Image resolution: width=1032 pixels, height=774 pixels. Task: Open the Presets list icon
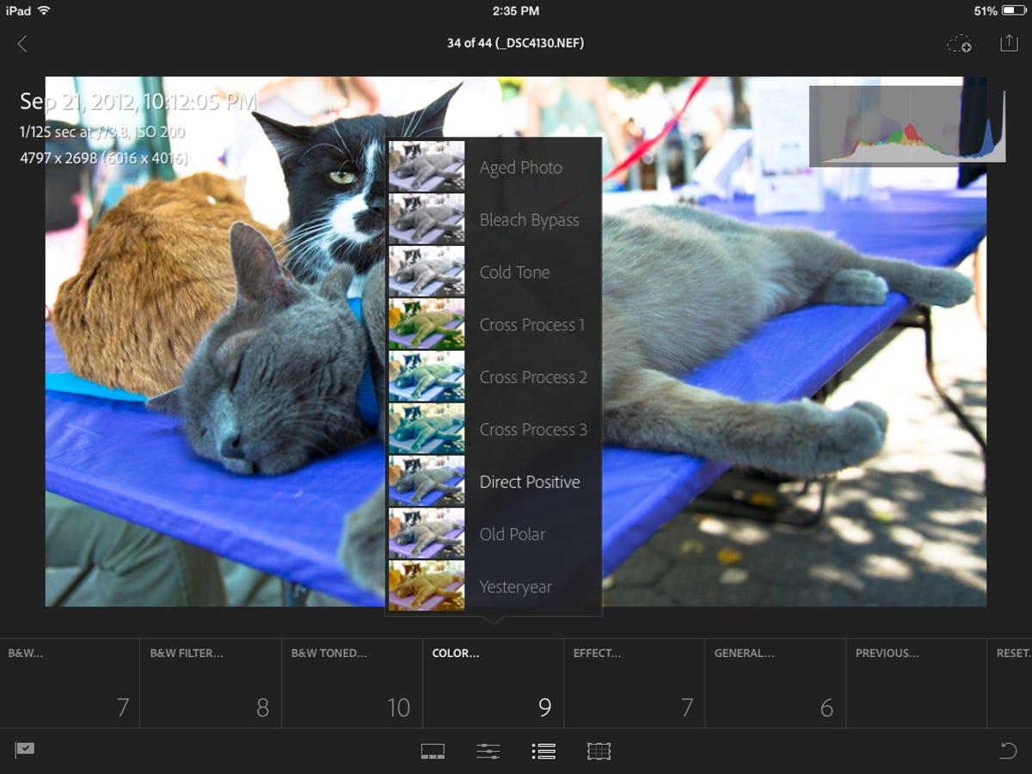click(544, 750)
